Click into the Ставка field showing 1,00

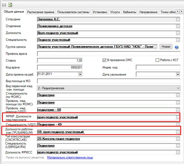click(60, 60)
